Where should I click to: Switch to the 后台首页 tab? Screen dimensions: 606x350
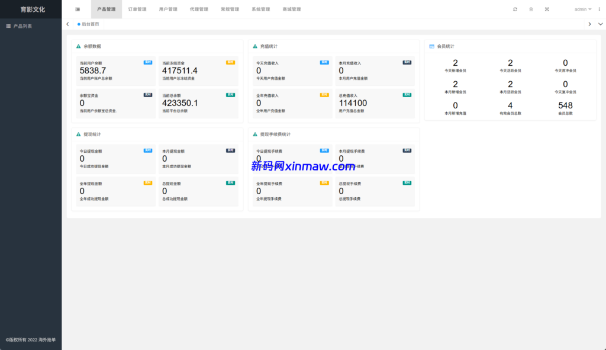(89, 24)
